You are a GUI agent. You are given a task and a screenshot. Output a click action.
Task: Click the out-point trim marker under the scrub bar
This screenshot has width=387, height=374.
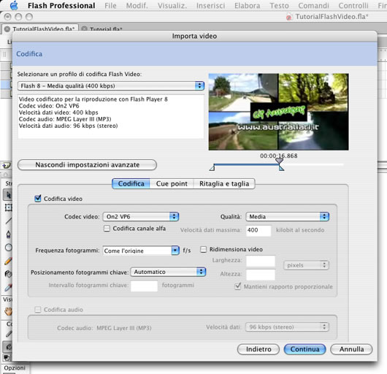(x=281, y=168)
